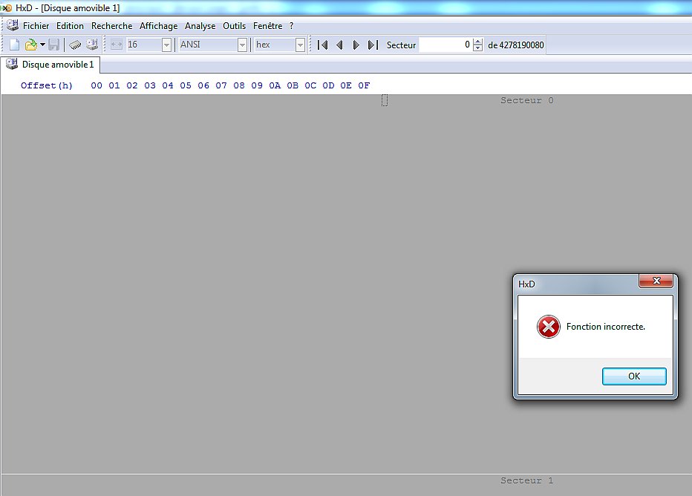Decrease sector number with down arrow
Image resolution: width=692 pixels, height=496 pixels.
point(477,48)
